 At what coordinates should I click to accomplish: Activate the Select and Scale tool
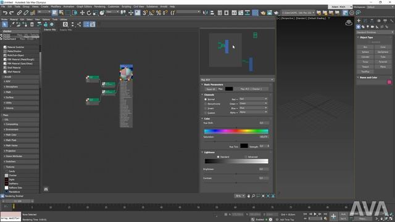click(95, 12)
